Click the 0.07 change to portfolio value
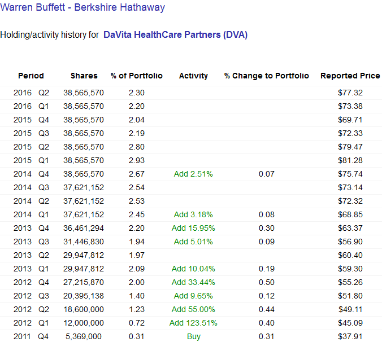The height and width of the screenshot is (351, 382). 267,174
